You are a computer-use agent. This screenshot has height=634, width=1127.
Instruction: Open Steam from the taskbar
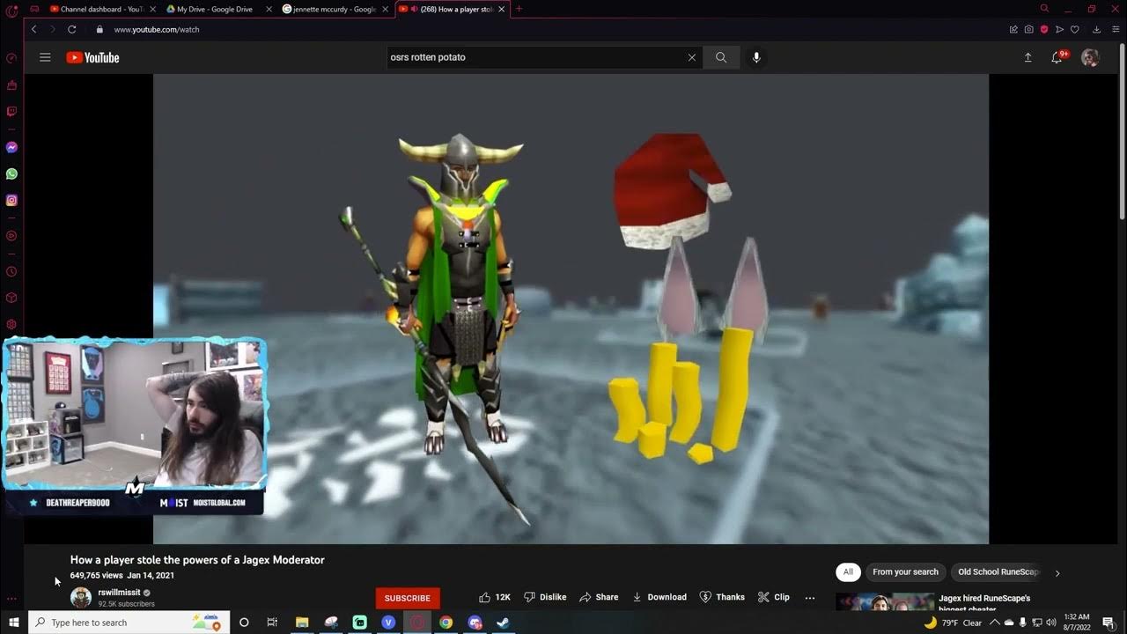502,623
